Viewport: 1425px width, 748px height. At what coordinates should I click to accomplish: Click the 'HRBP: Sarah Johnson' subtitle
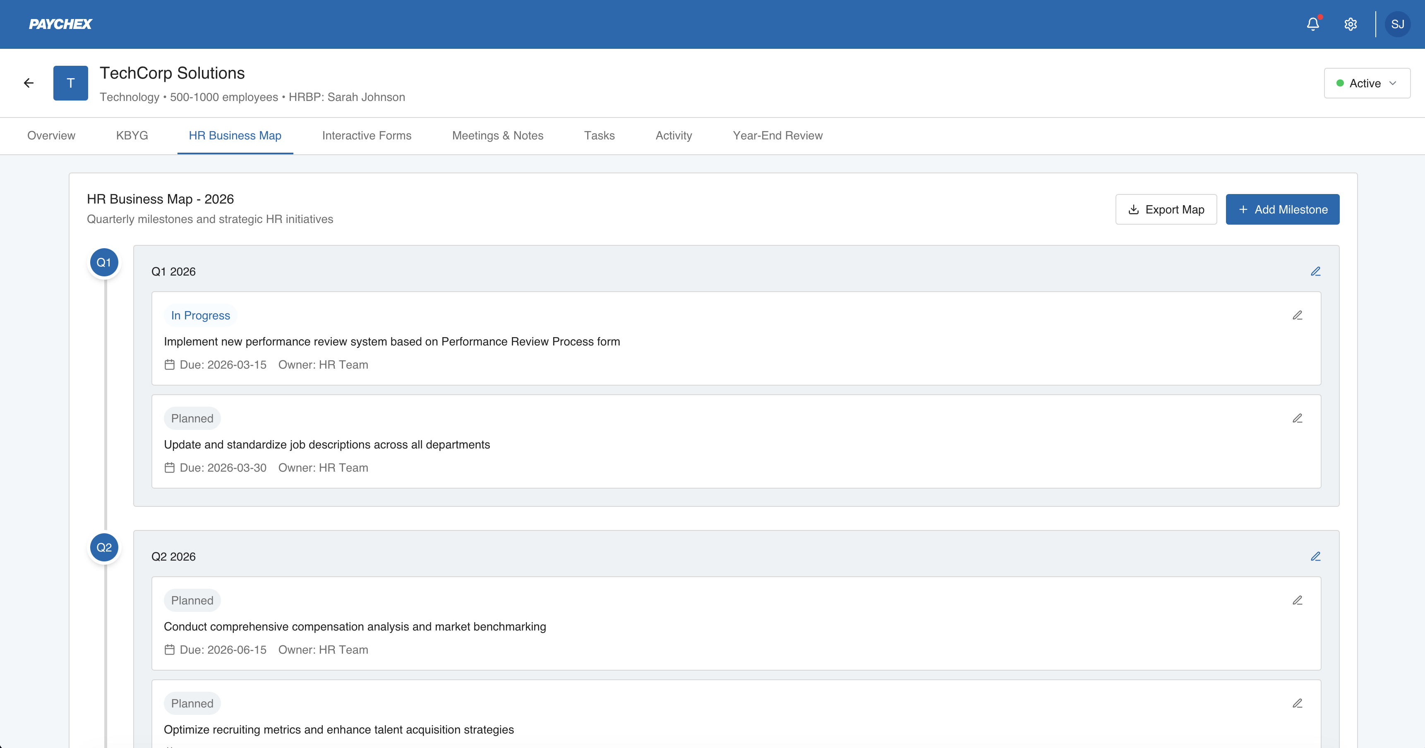point(347,97)
